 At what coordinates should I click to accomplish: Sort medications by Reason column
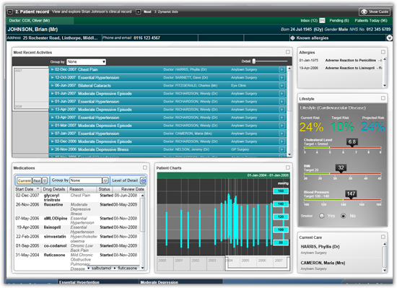click(x=82, y=189)
